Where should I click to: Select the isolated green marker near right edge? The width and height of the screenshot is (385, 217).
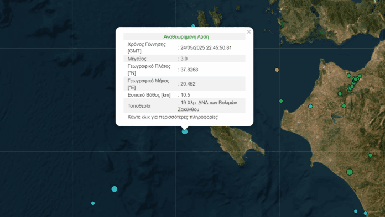point(370,155)
